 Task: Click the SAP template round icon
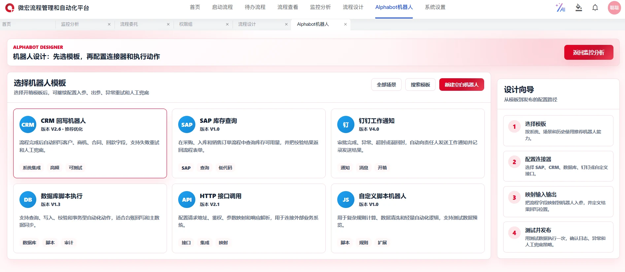[x=187, y=124]
